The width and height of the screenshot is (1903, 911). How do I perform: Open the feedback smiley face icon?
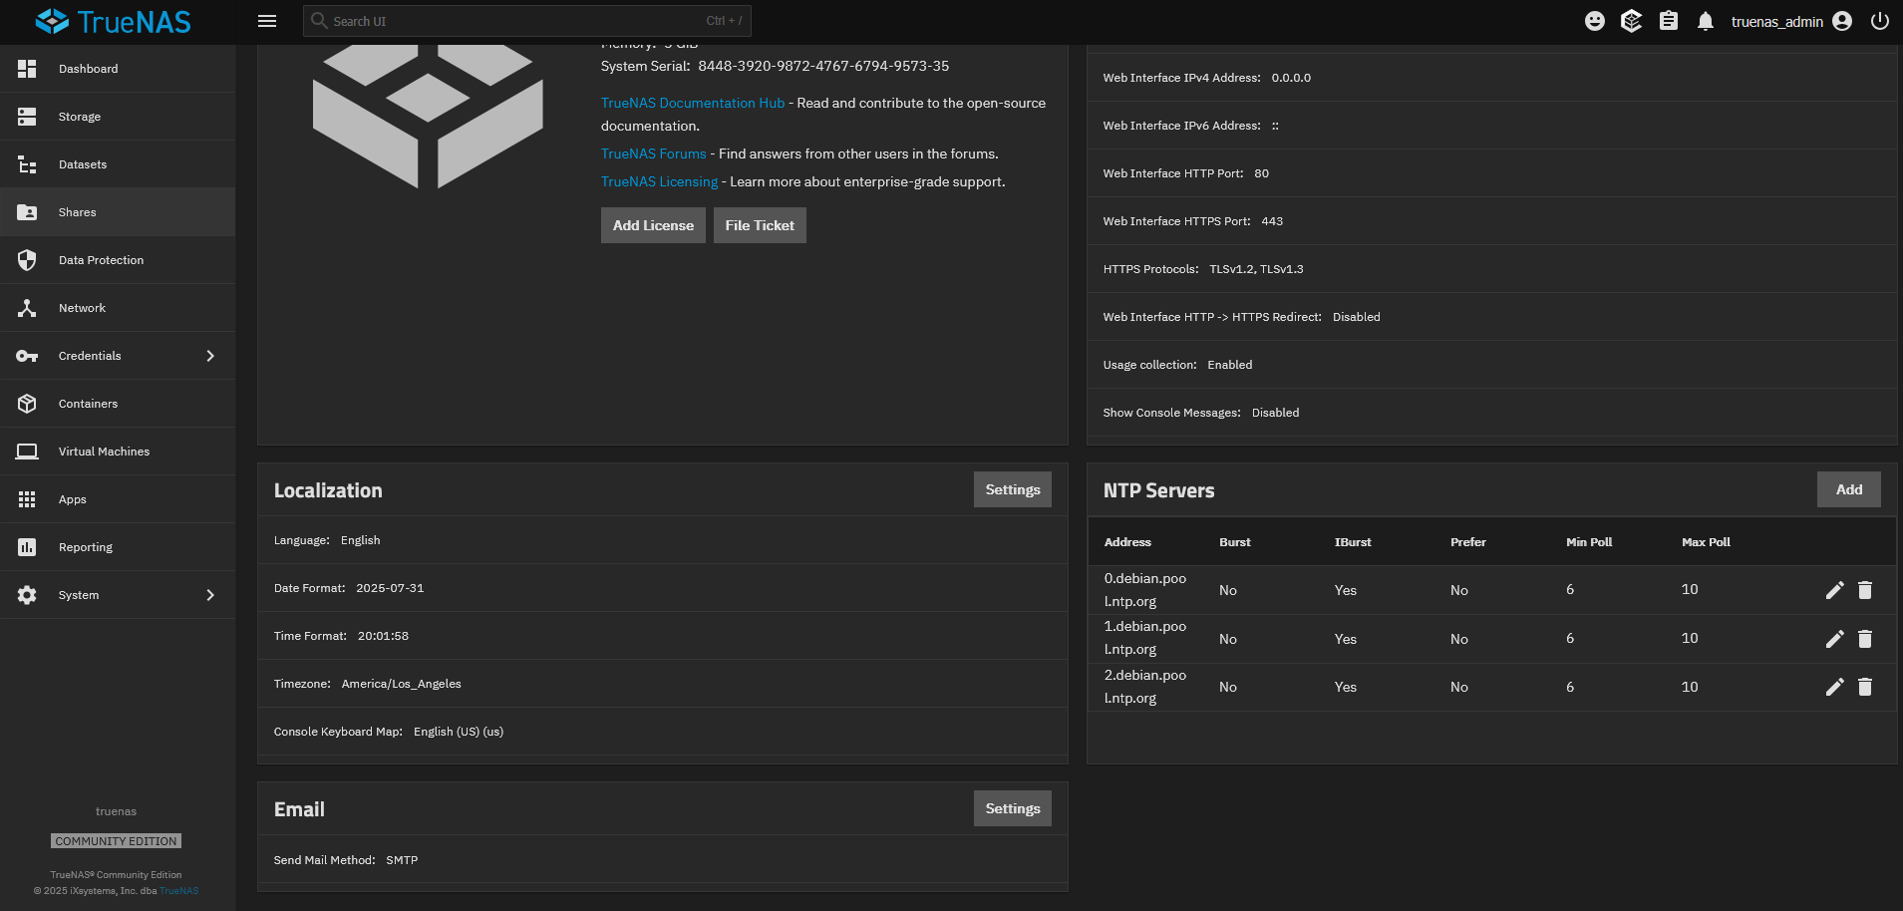1595,21
